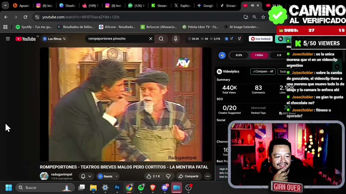The image size is (346, 194).
Task: Bookmark this page with the star
Action: (x=263, y=17)
